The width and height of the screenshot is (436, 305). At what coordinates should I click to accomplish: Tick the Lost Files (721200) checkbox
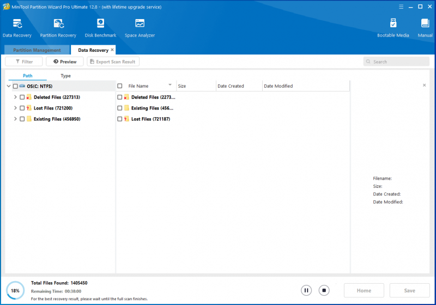click(x=22, y=108)
